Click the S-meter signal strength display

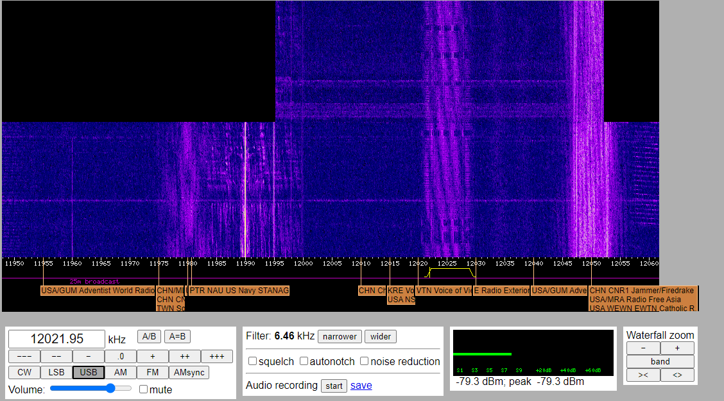[x=533, y=352]
